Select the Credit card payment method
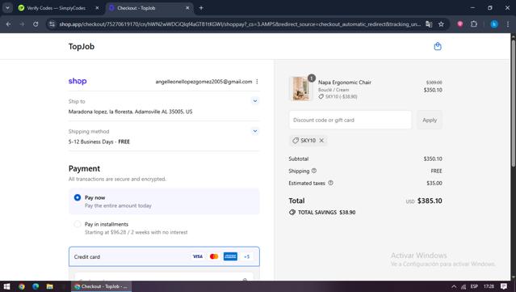The image size is (516, 292). (x=164, y=256)
